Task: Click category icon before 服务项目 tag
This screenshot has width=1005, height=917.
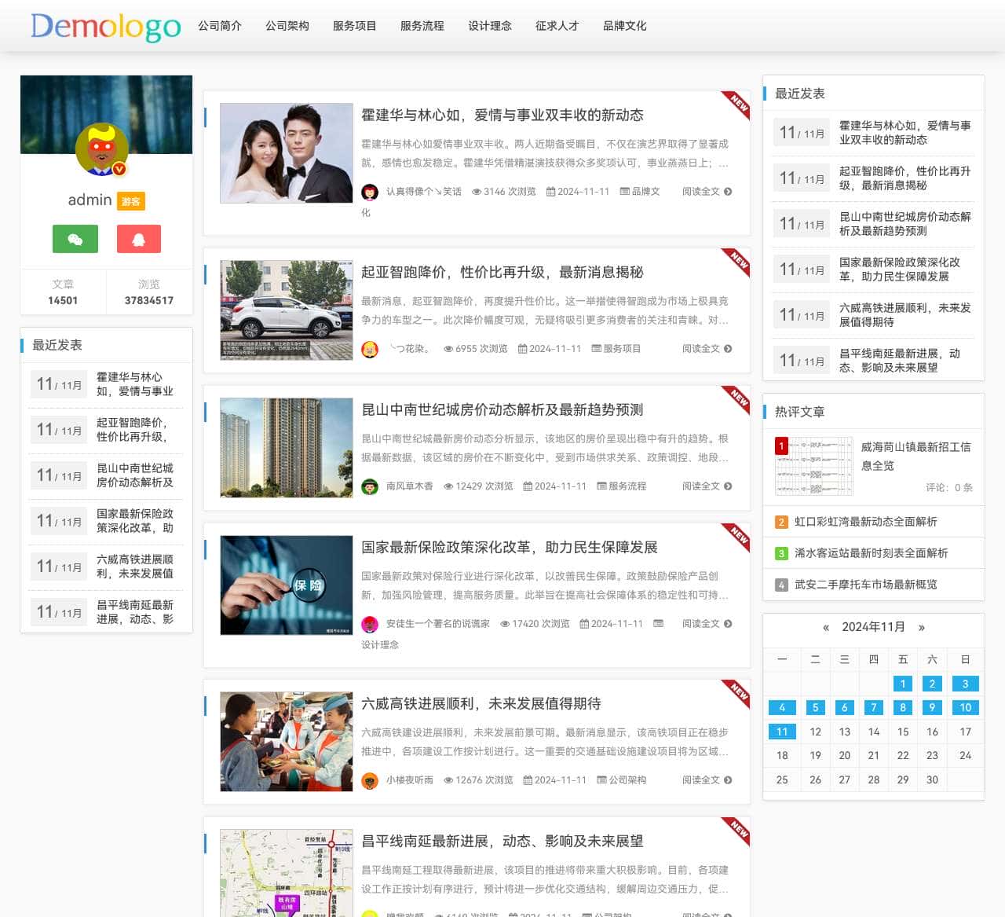Action: point(596,349)
